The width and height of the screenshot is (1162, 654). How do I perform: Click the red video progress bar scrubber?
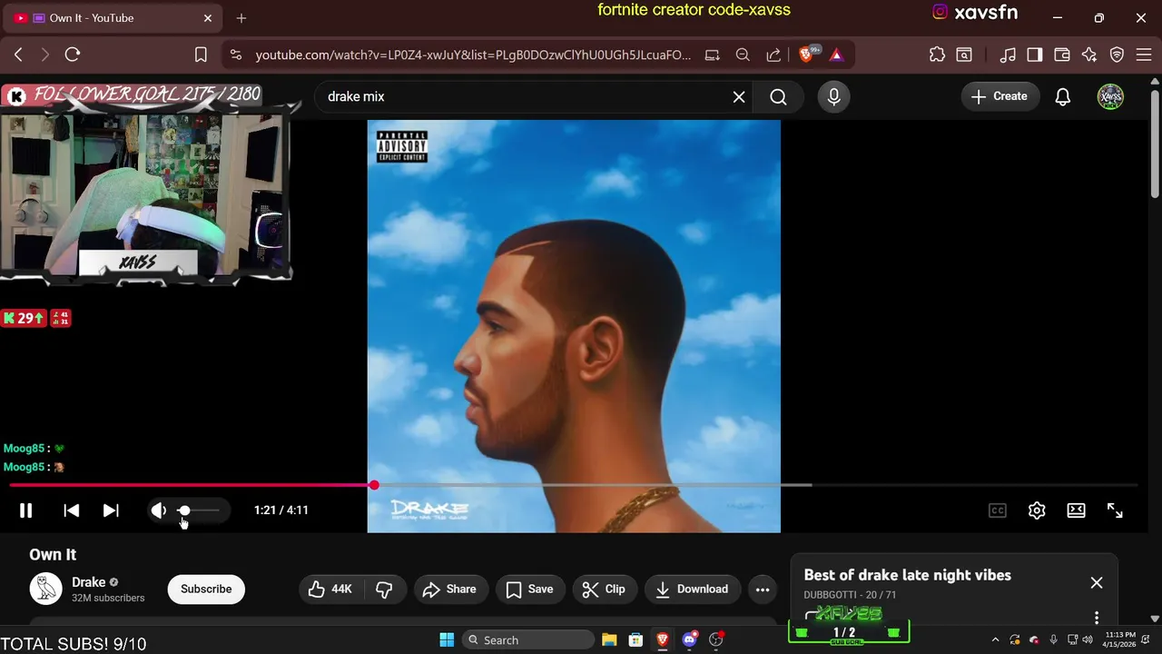[374, 485]
